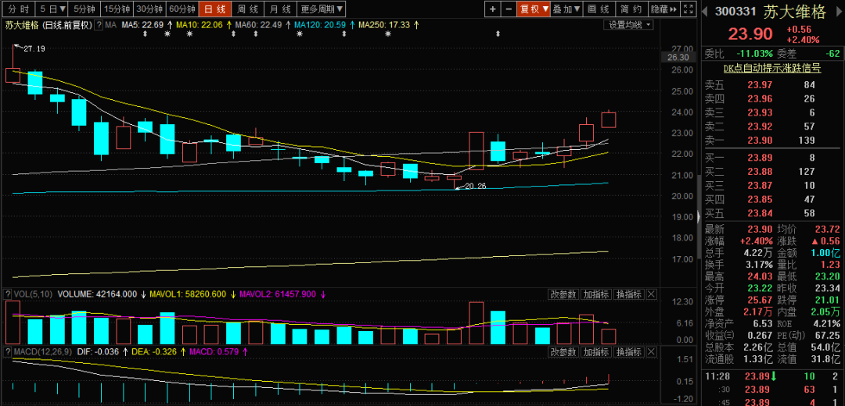Image resolution: width=845 pixels, height=406 pixels.
Task: Toggle the 简约 simple view
Action: coord(630,9)
